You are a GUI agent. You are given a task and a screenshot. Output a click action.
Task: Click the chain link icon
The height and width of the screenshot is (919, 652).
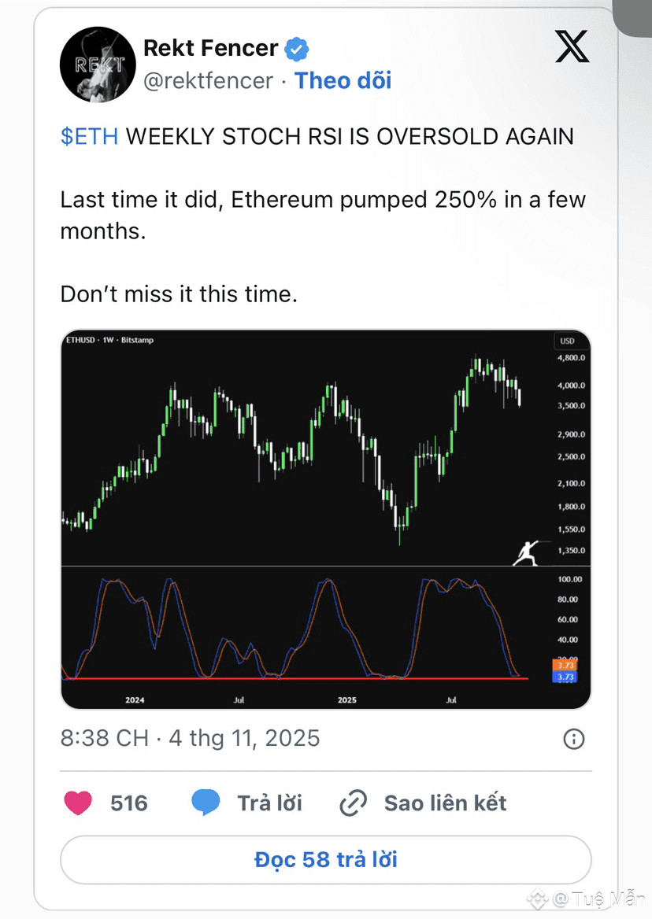(353, 803)
